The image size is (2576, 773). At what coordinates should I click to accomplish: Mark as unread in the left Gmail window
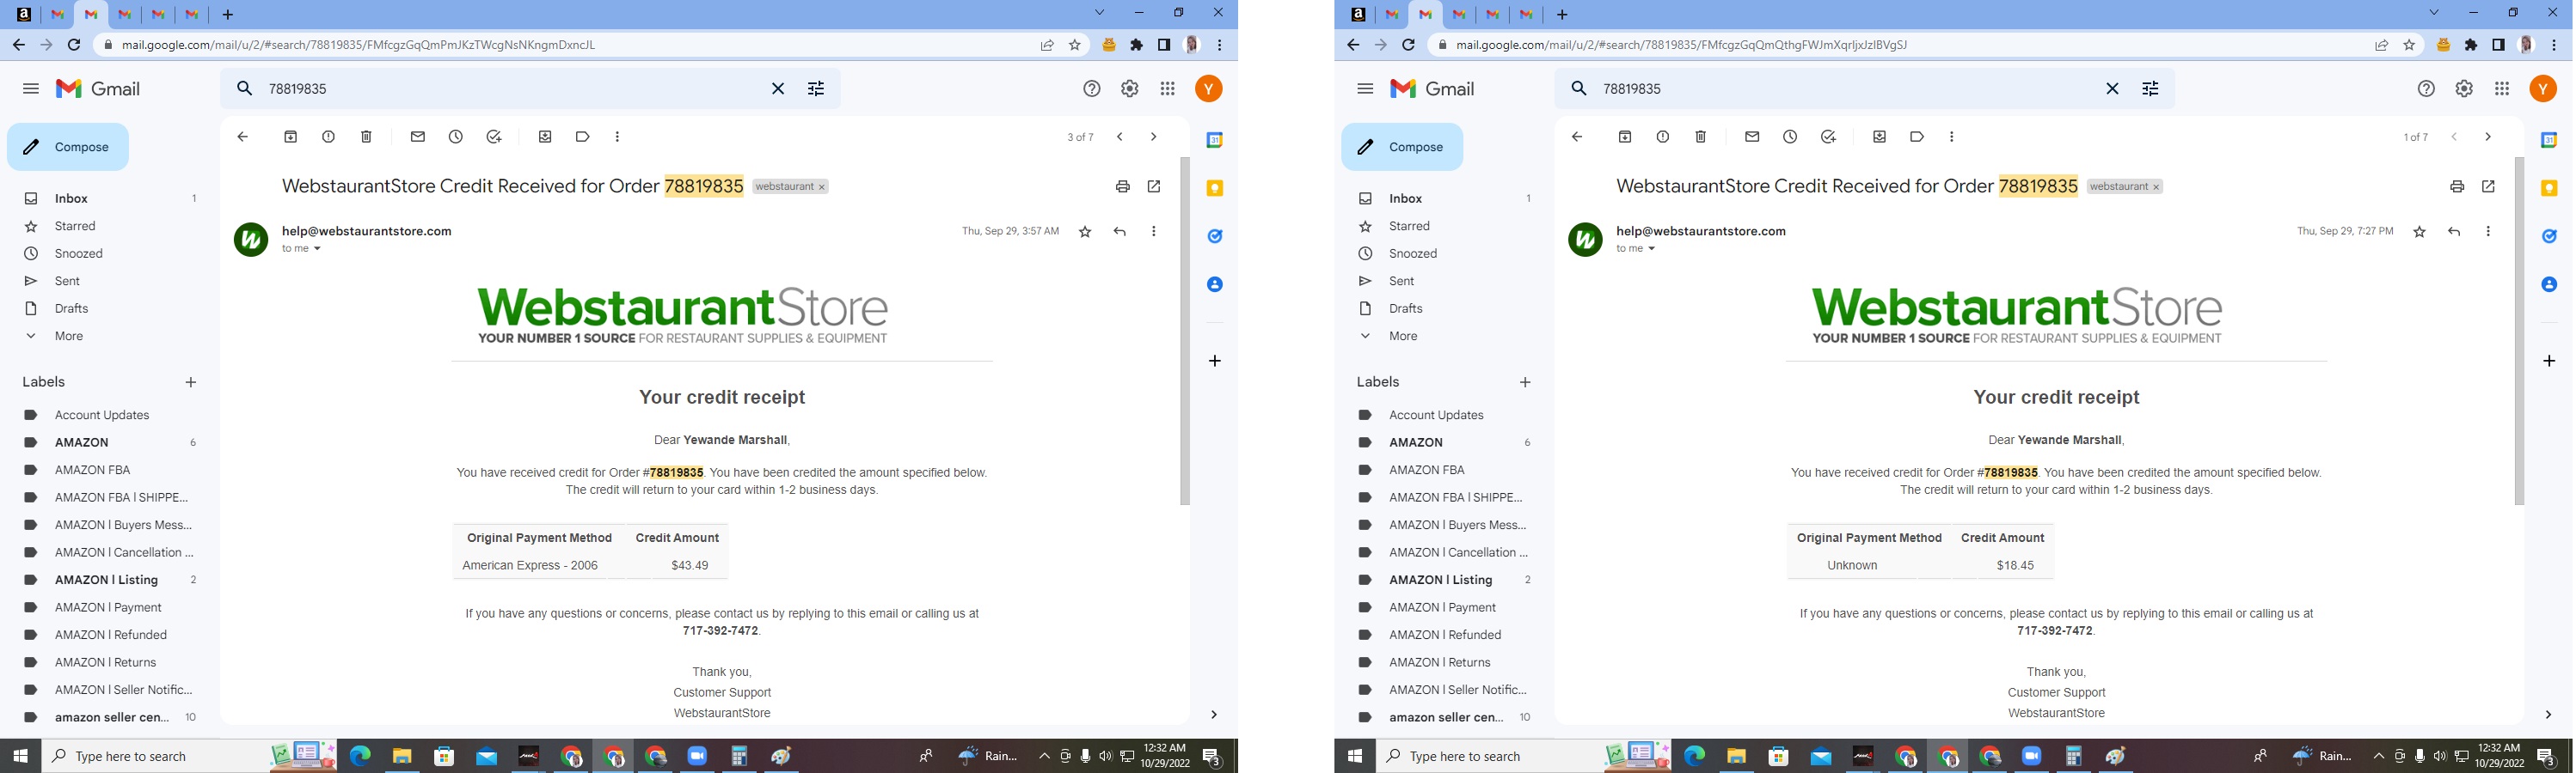click(418, 137)
